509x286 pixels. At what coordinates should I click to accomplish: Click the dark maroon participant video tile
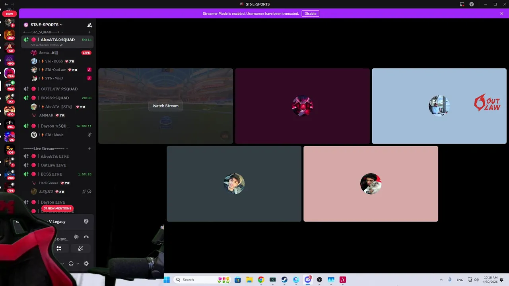point(302,106)
